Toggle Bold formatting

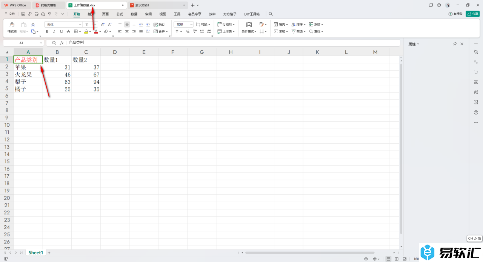(x=47, y=31)
